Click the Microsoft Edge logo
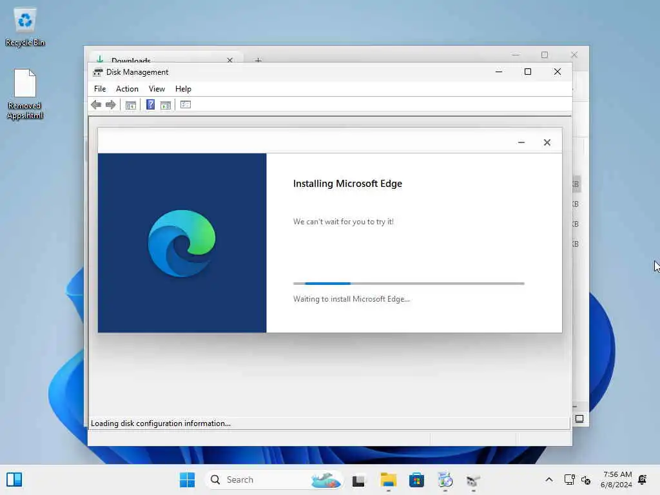660x495 pixels. 182,243
